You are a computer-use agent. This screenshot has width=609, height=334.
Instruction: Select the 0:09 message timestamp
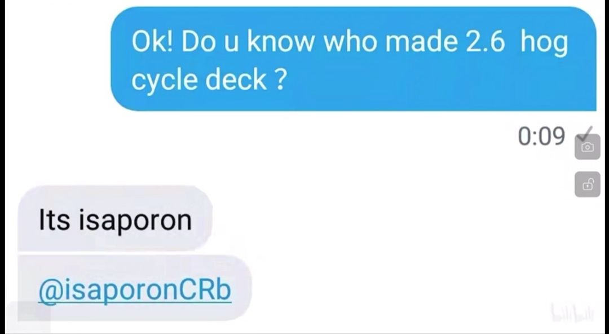[541, 137]
